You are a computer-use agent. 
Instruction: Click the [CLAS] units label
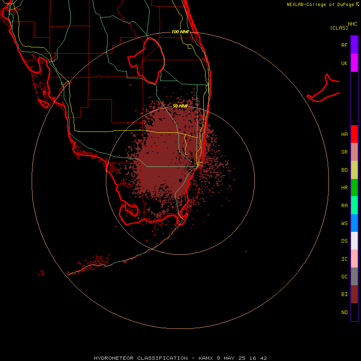(x=339, y=28)
